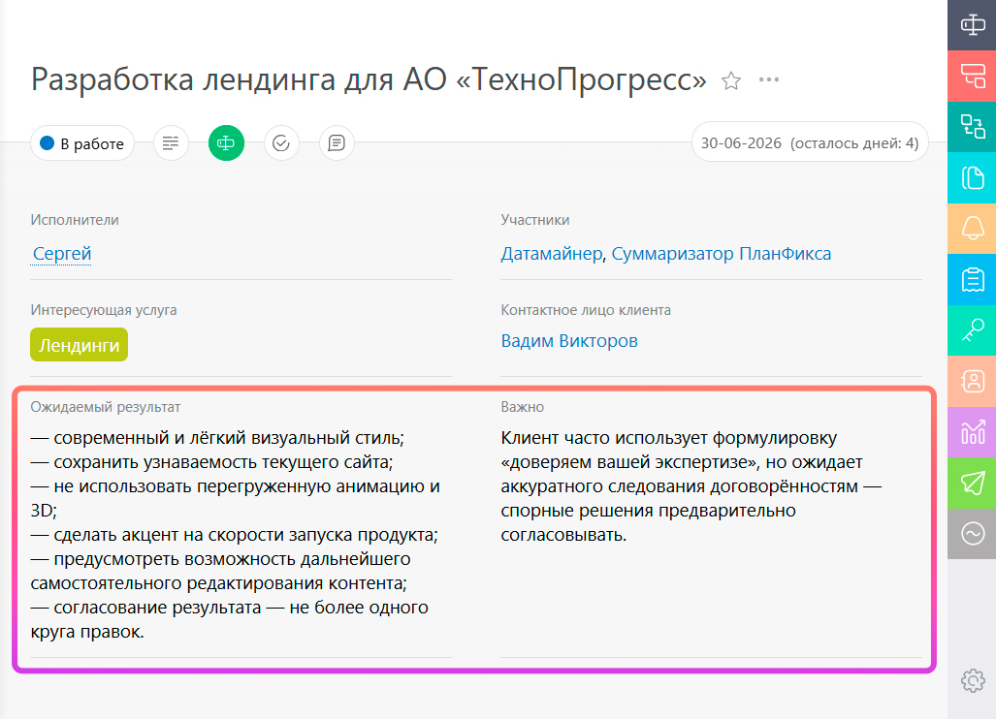This screenshot has height=719, width=996.
Task: Open the red sidebar panel icon
Action: tap(973, 77)
